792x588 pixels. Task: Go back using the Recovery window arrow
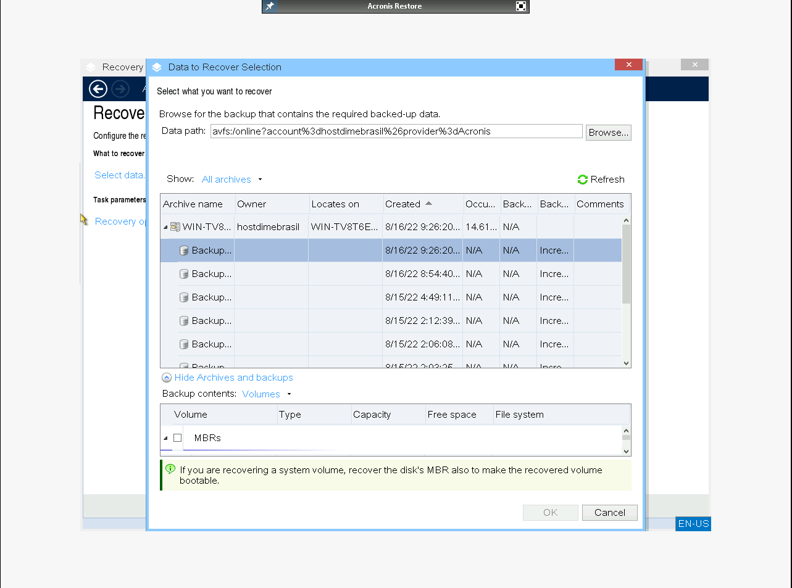(x=98, y=89)
